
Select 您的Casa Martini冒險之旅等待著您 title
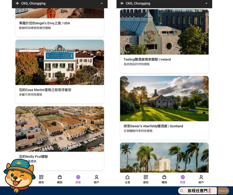coord(45,90)
